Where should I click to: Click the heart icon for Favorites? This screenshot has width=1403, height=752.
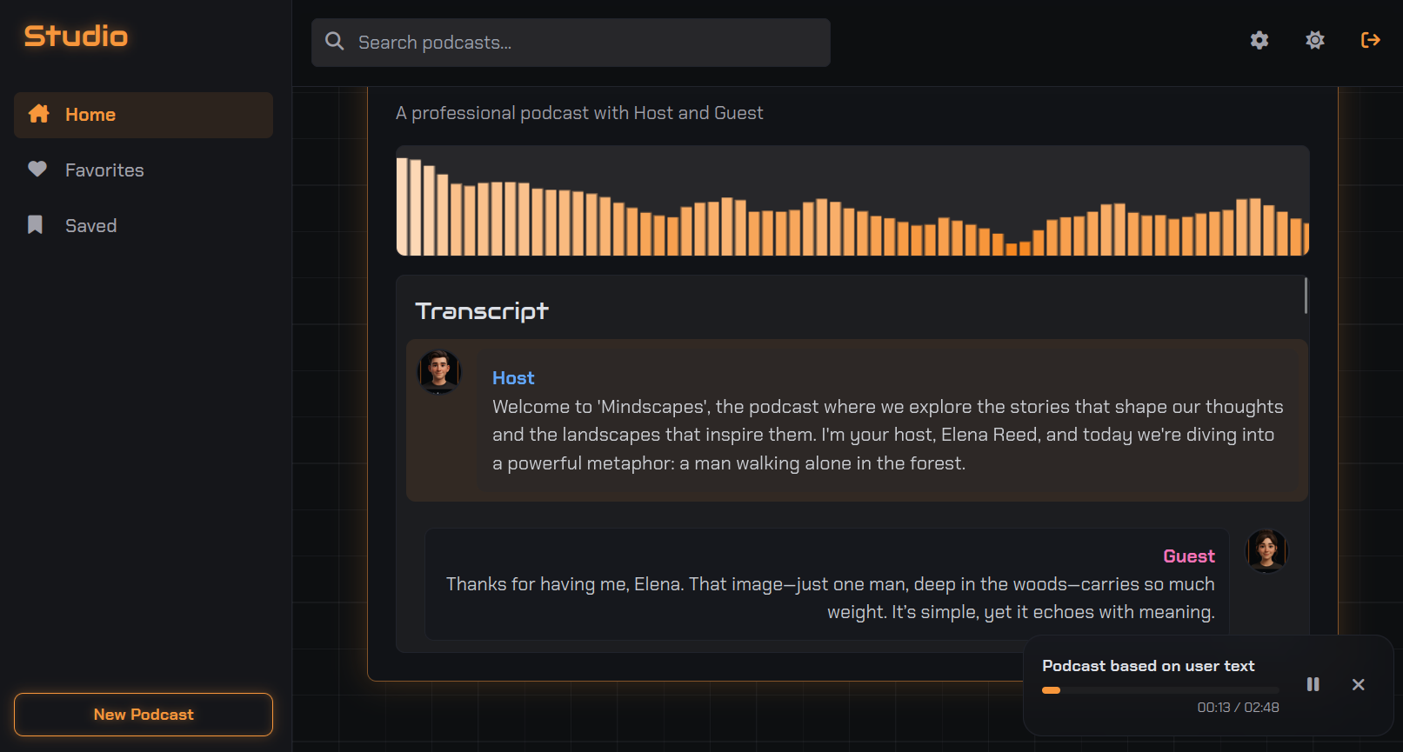pyautogui.click(x=37, y=170)
